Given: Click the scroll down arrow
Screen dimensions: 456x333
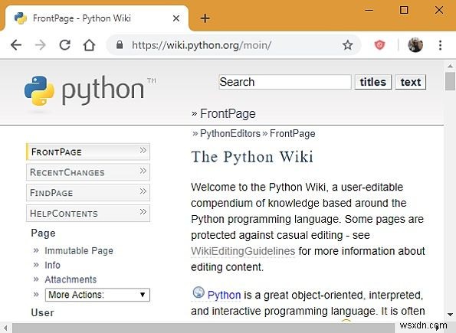Looking at the screenshot, I should click(450, 315).
